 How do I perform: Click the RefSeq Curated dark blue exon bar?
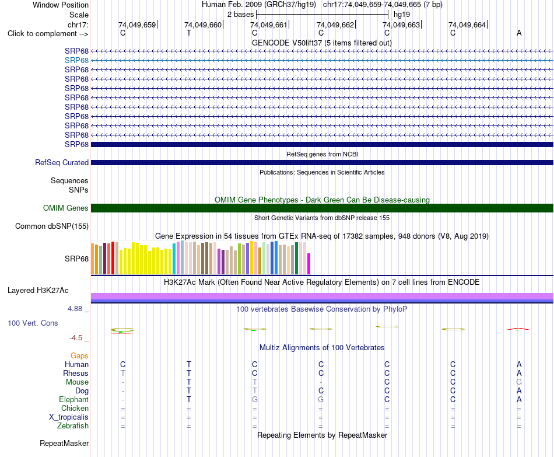click(x=322, y=163)
